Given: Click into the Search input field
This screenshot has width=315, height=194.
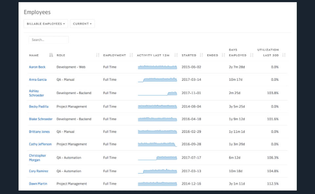Looking at the screenshot, I should [x=49, y=40].
